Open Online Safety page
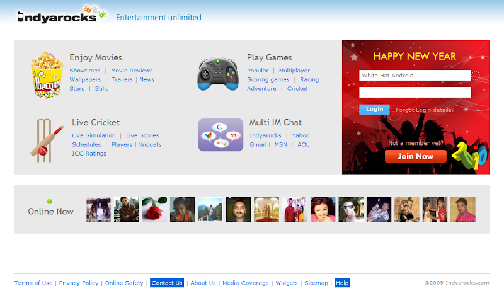This screenshot has height=303, width=504. 124,283
